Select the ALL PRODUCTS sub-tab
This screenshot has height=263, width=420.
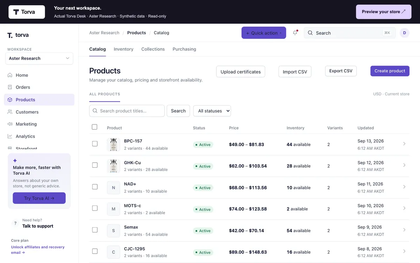pyautogui.click(x=105, y=94)
